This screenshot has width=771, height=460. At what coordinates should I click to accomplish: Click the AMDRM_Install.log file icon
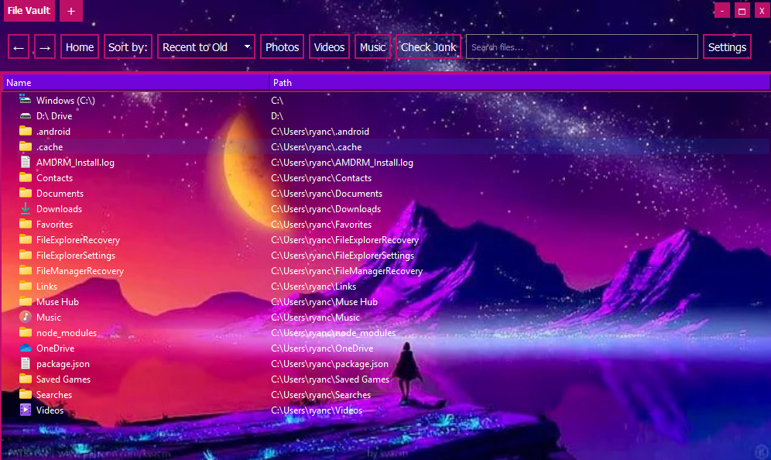[25, 162]
